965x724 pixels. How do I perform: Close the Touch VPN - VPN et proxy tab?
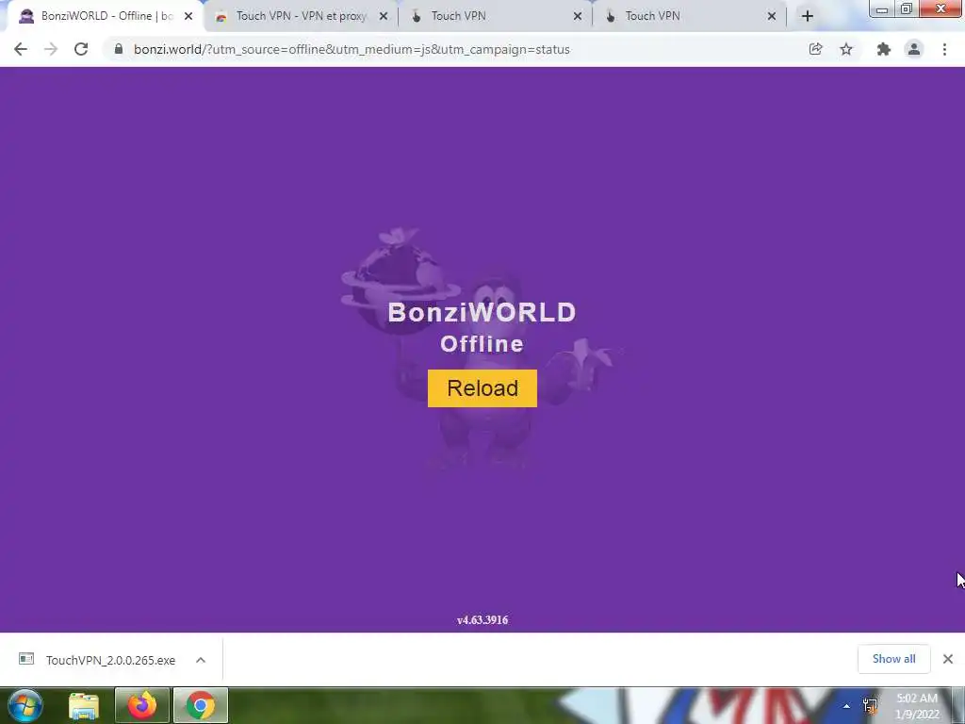tap(383, 16)
